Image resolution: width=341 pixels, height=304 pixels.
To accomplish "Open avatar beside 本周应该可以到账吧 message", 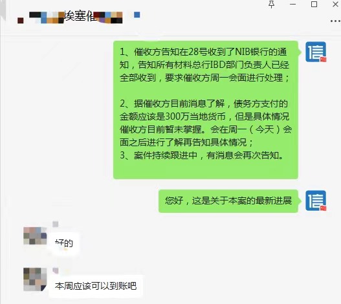I will point(35,279).
